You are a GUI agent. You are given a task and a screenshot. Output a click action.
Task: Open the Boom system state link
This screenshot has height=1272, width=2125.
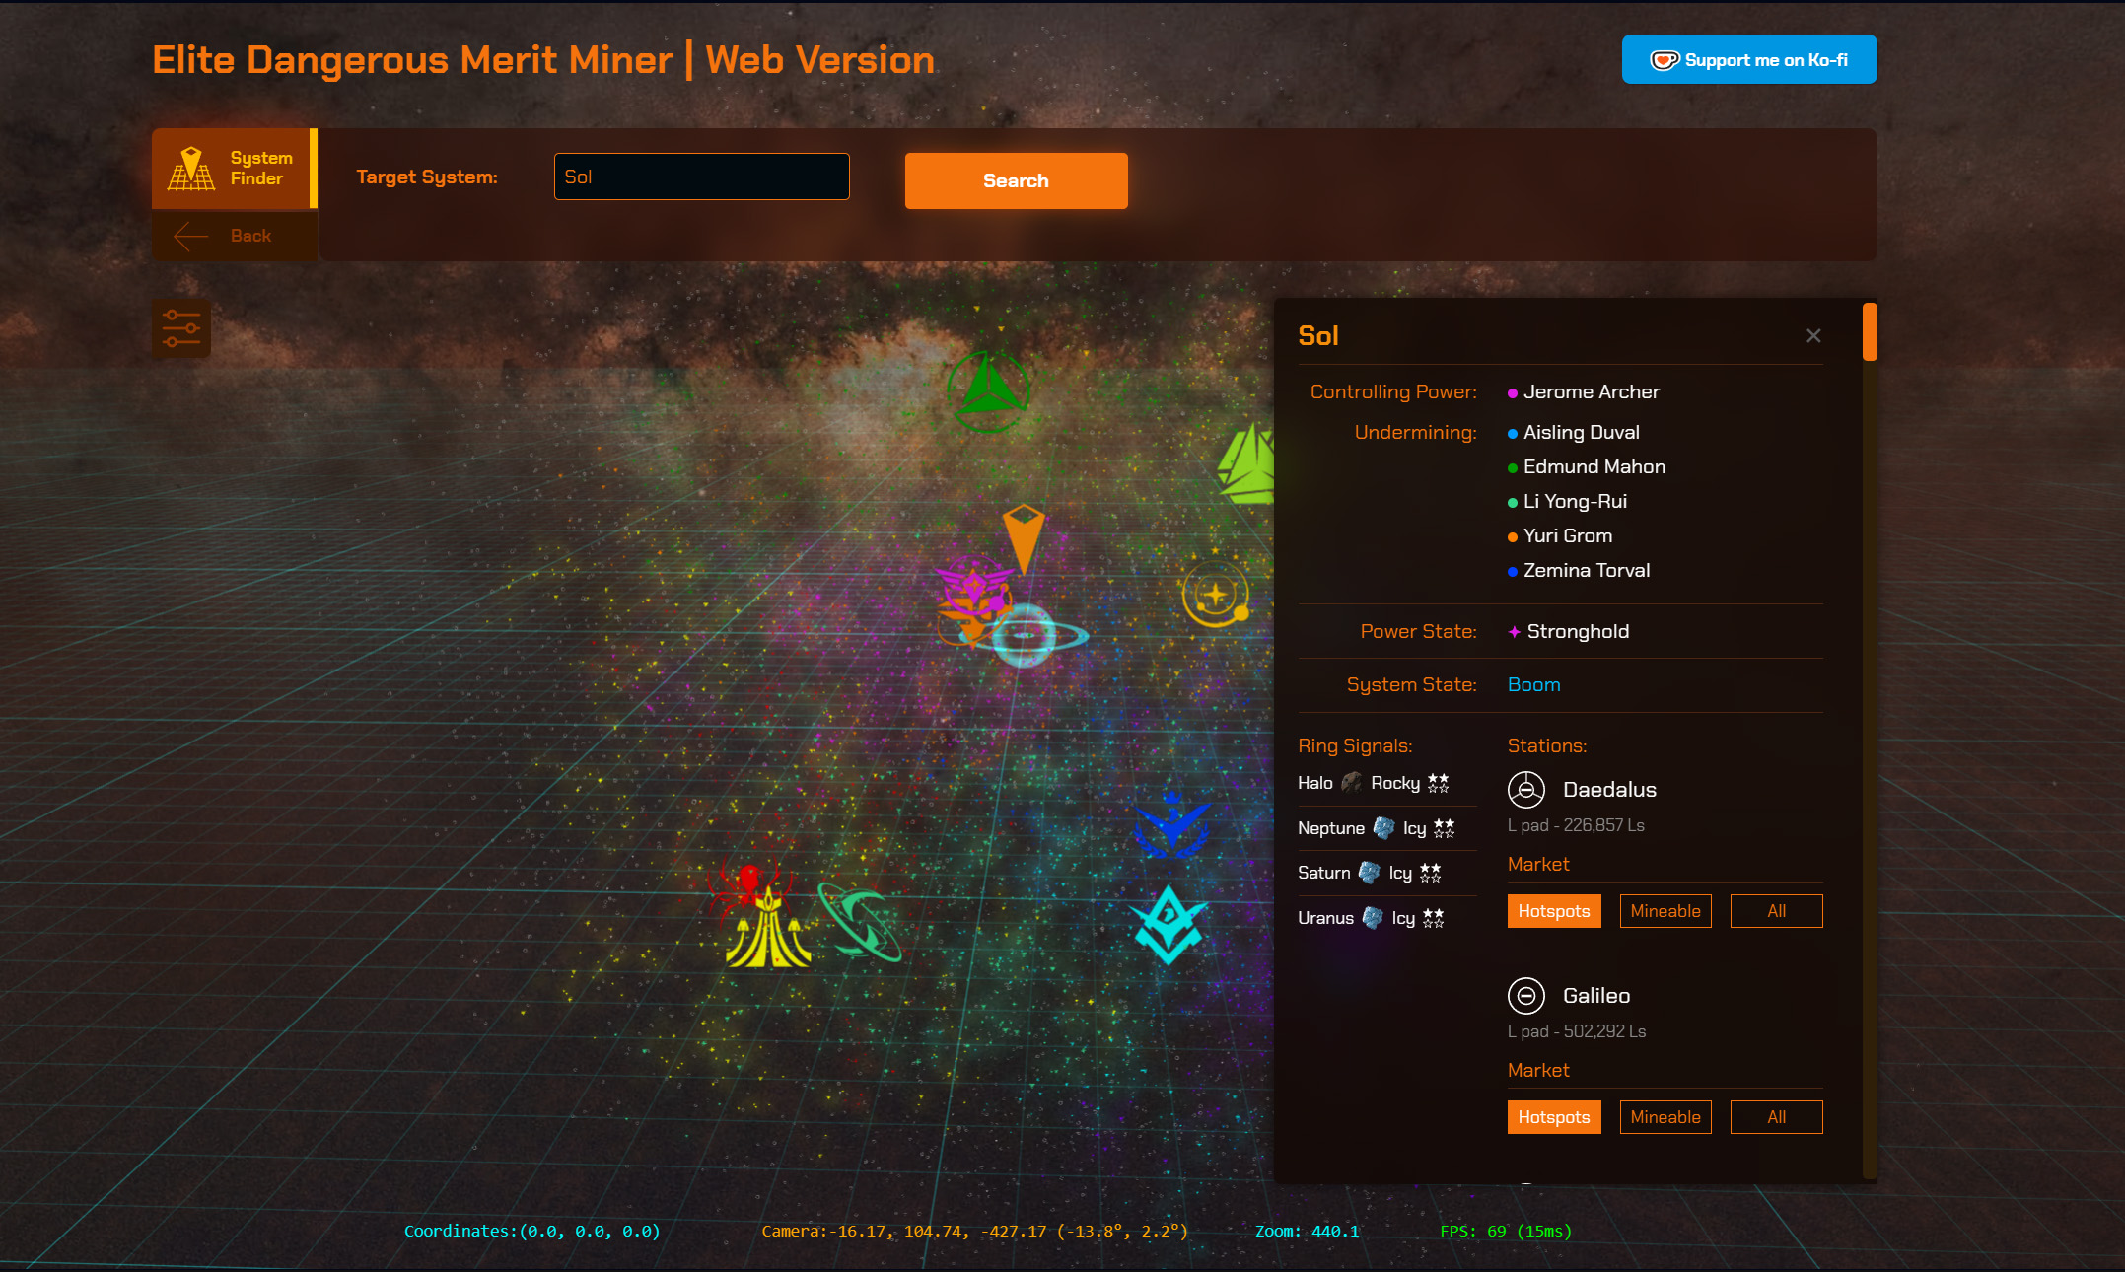click(1534, 685)
